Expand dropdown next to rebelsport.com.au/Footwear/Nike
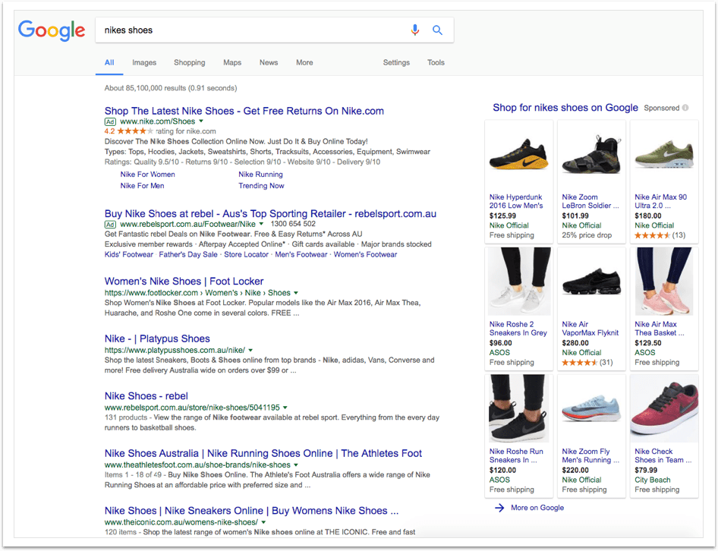This screenshot has width=718, height=551. (261, 224)
